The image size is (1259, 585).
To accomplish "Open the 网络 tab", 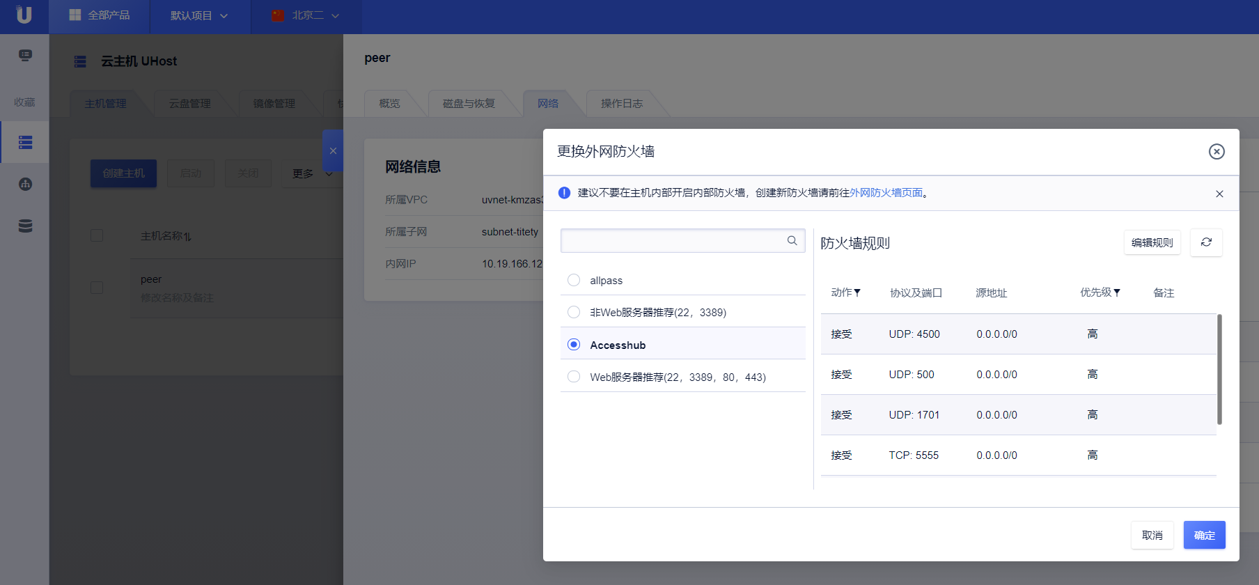I will click(x=548, y=103).
